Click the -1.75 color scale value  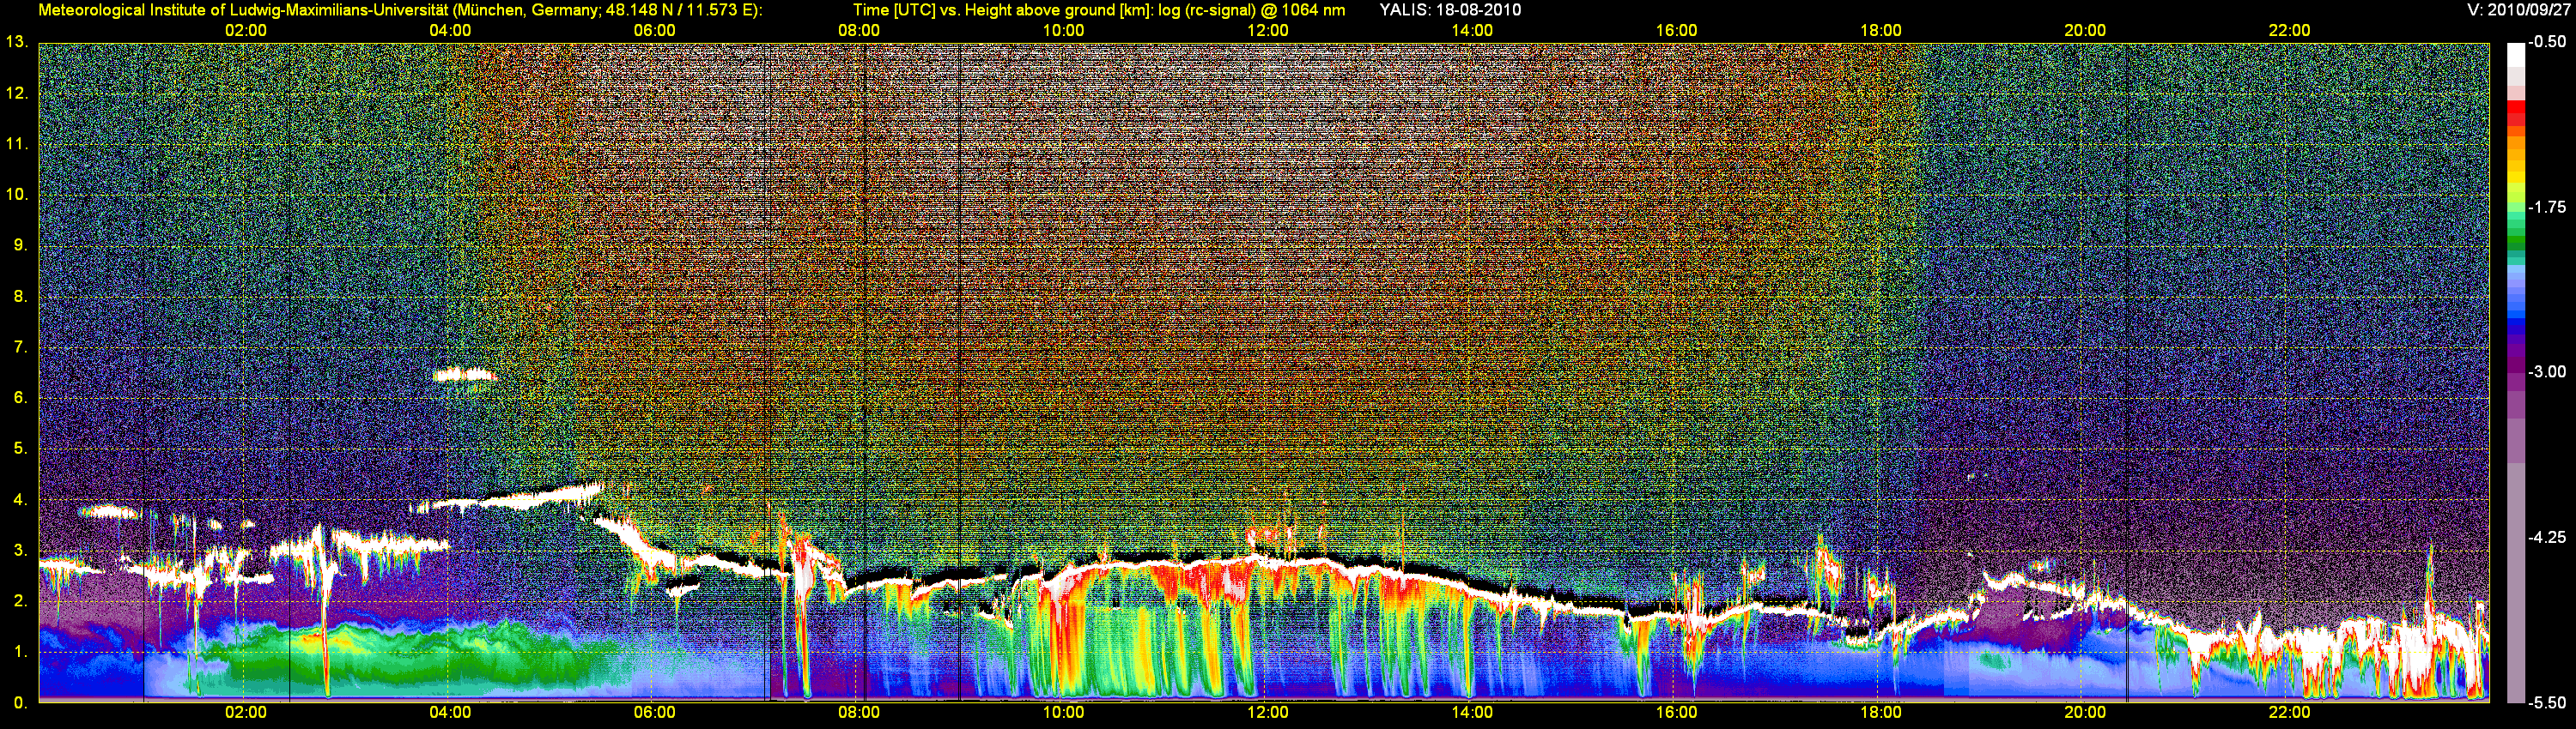(2547, 208)
